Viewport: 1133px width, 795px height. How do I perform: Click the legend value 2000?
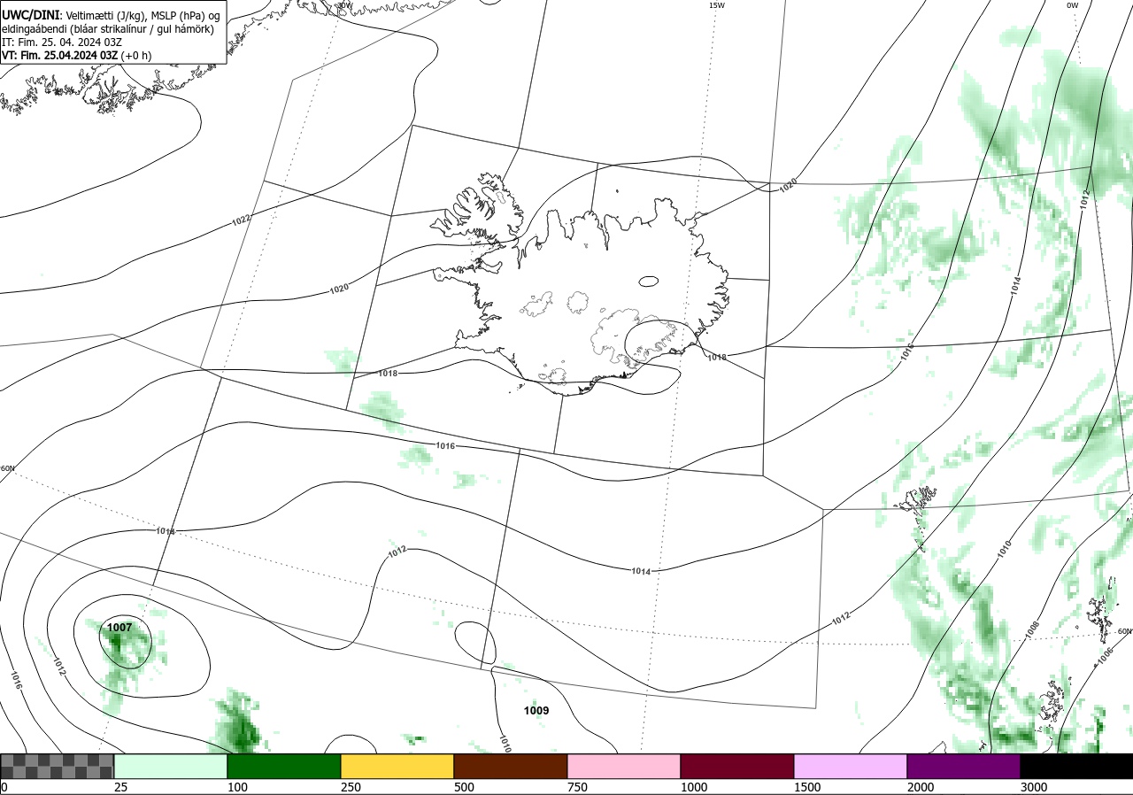[921, 787]
